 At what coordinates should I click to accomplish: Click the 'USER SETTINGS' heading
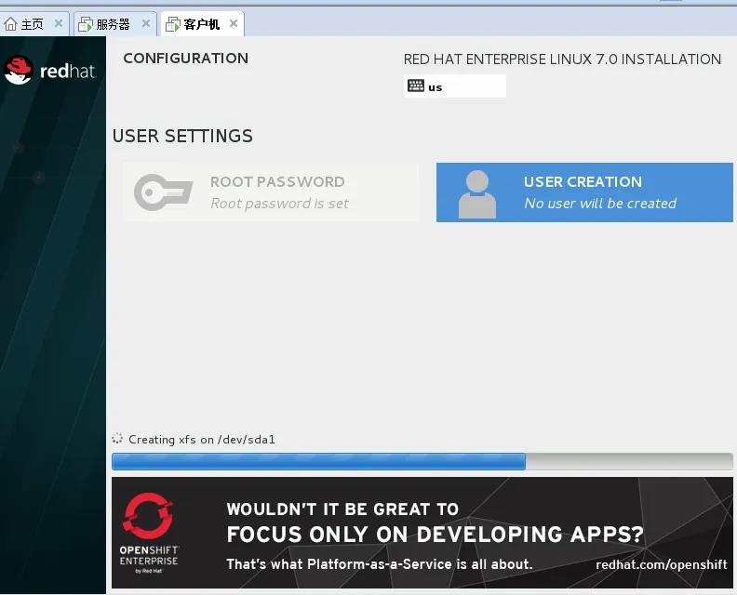pyautogui.click(x=182, y=136)
